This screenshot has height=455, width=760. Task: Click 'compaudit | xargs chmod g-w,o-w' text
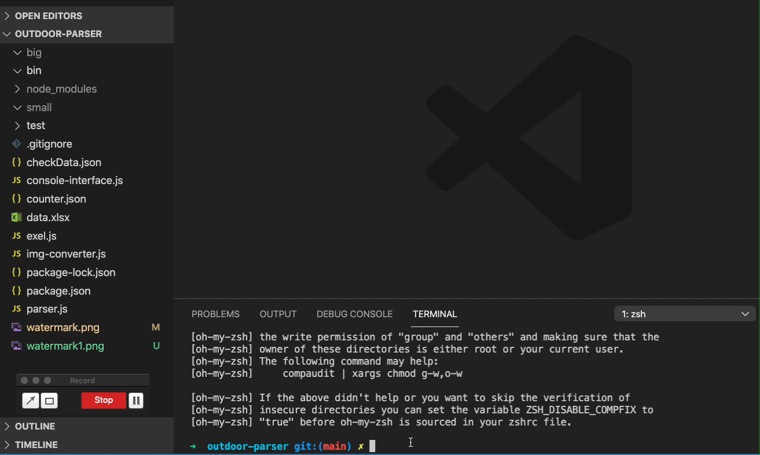point(372,373)
